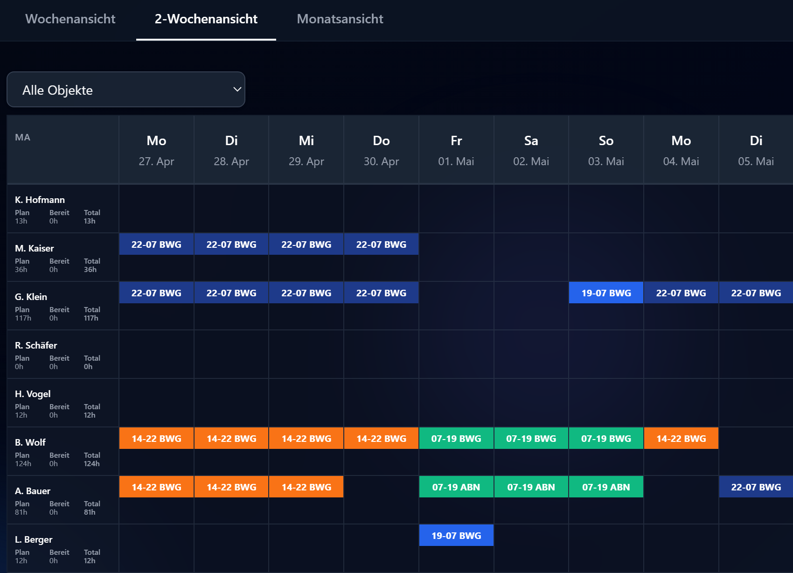Viewport: 793px width, 573px height.
Task: Select G. Klein's Sunday 19-07 BWG shift
Action: point(606,293)
